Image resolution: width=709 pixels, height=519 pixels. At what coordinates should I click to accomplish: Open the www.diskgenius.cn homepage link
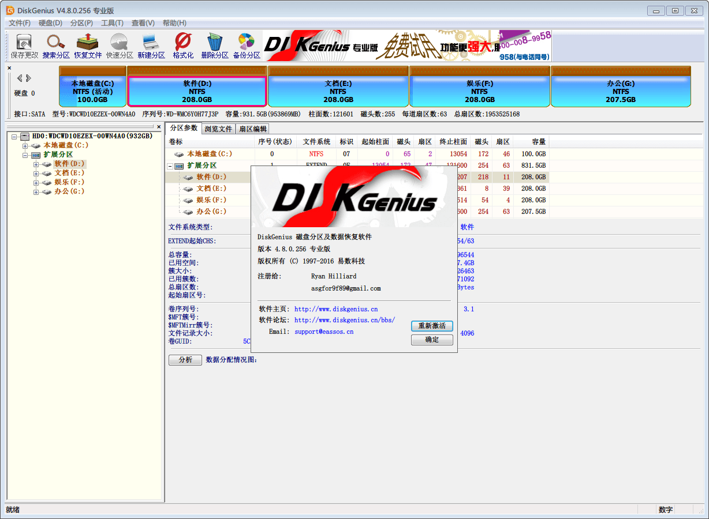pos(336,309)
